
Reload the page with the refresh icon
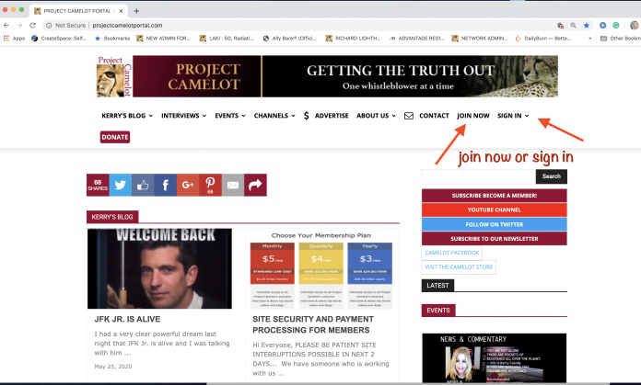(x=32, y=26)
